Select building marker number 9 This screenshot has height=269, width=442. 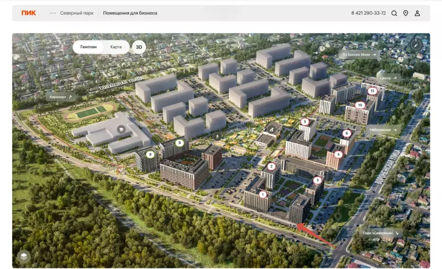coord(180,143)
